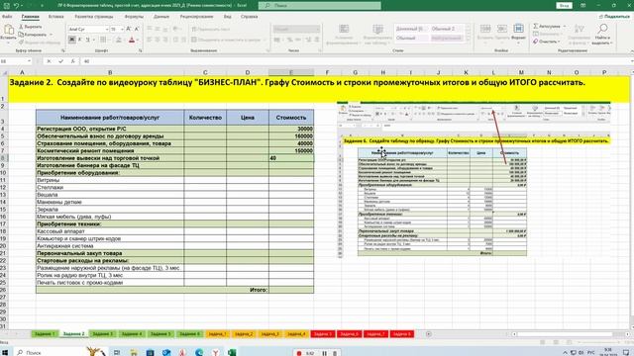The height and width of the screenshot is (356, 634).
Task: Click the Fill Color bucket icon
Action: 119,40
